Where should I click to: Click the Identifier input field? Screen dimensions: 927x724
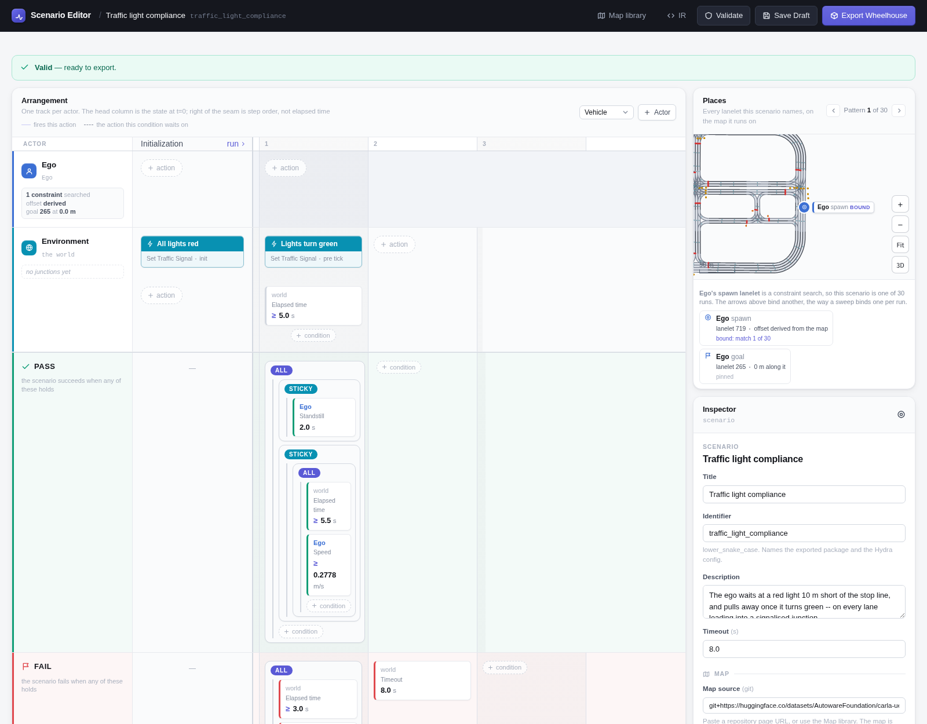click(x=804, y=533)
